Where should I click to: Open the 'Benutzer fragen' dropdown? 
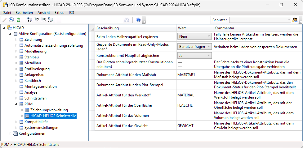click(x=194, y=47)
